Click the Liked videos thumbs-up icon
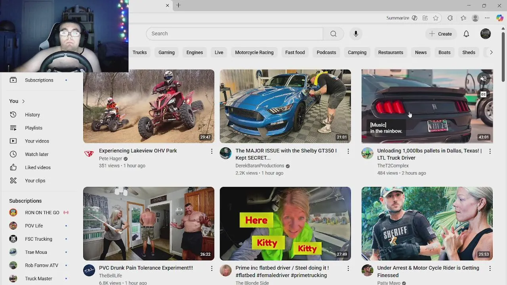The height and width of the screenshot is (285, 507). (13, 167)
